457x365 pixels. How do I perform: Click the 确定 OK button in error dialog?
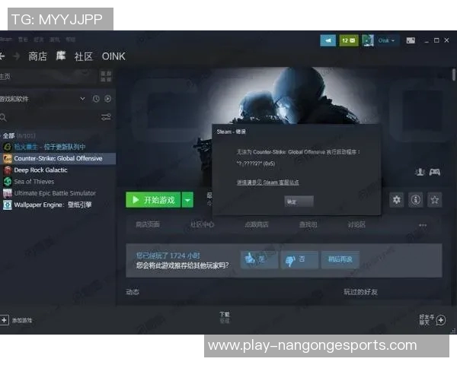299,202
